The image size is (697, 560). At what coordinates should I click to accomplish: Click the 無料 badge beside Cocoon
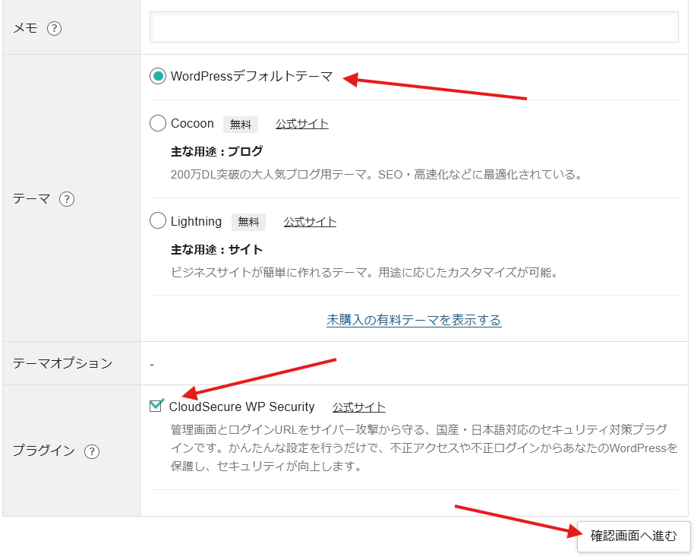click(x=241, y=125)
